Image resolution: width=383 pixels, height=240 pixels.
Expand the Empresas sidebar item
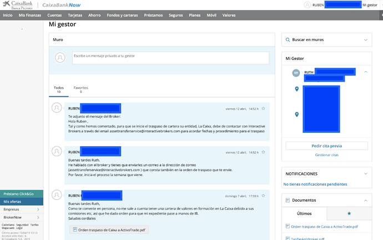(x=22, y=209)
